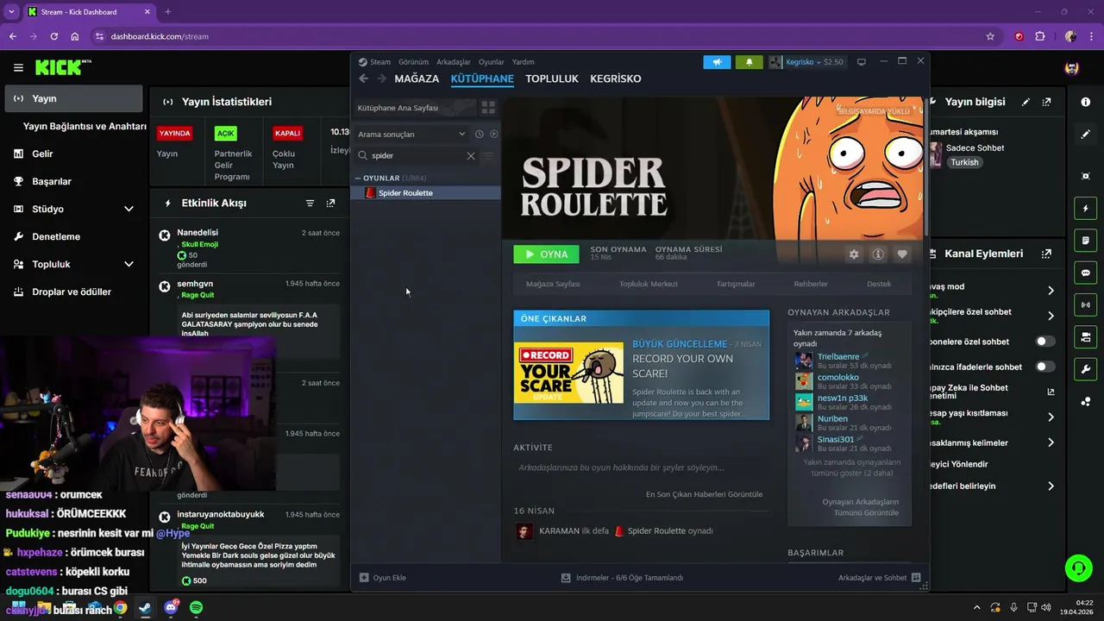Open Kick hamburger menu
Image resolution: width=1104 pixels, height=621 pixels.
pos(18,67)
